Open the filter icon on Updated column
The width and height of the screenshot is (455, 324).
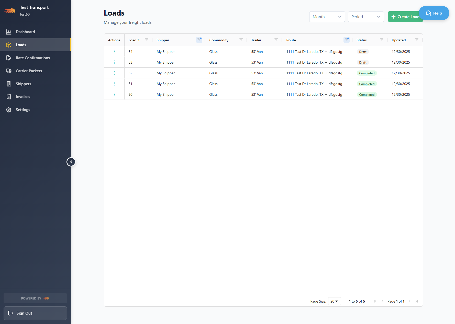coord(417,40)
